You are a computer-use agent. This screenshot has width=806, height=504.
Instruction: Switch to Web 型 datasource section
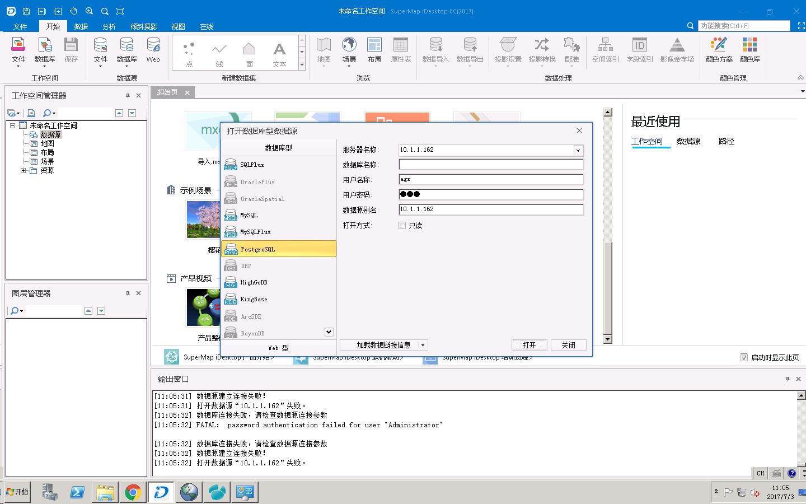(279, 348)
